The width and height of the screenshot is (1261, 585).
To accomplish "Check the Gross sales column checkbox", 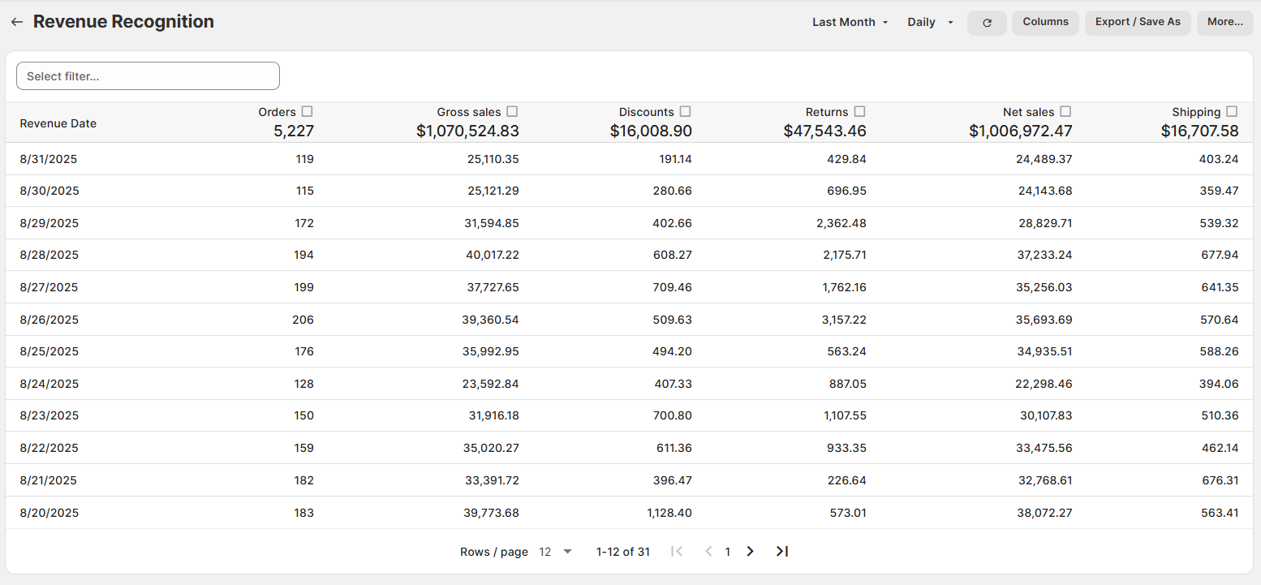I will [x=512, y=112].
